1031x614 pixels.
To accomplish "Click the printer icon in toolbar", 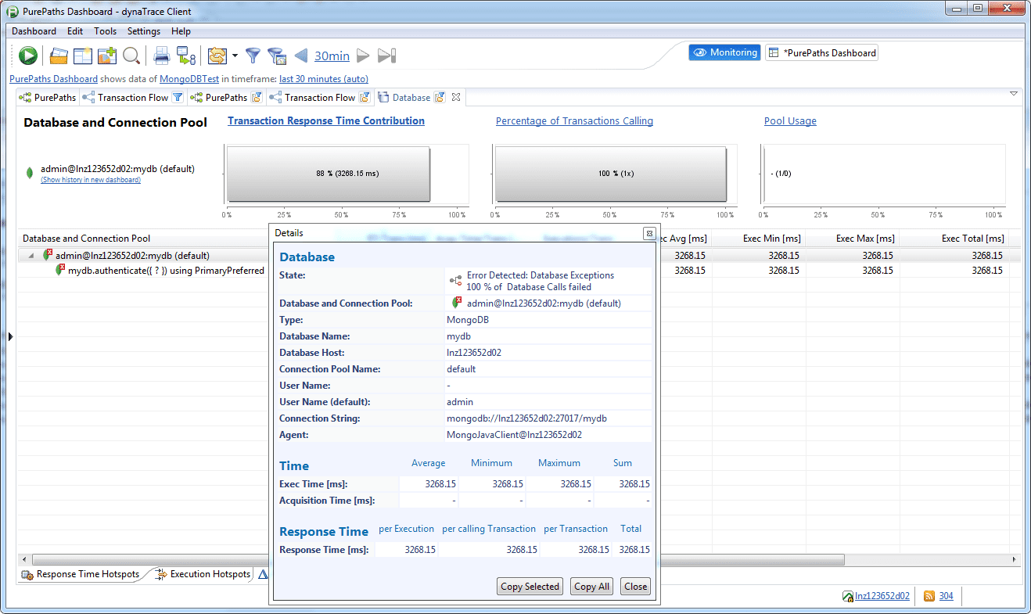I will (x=162, y=56).
